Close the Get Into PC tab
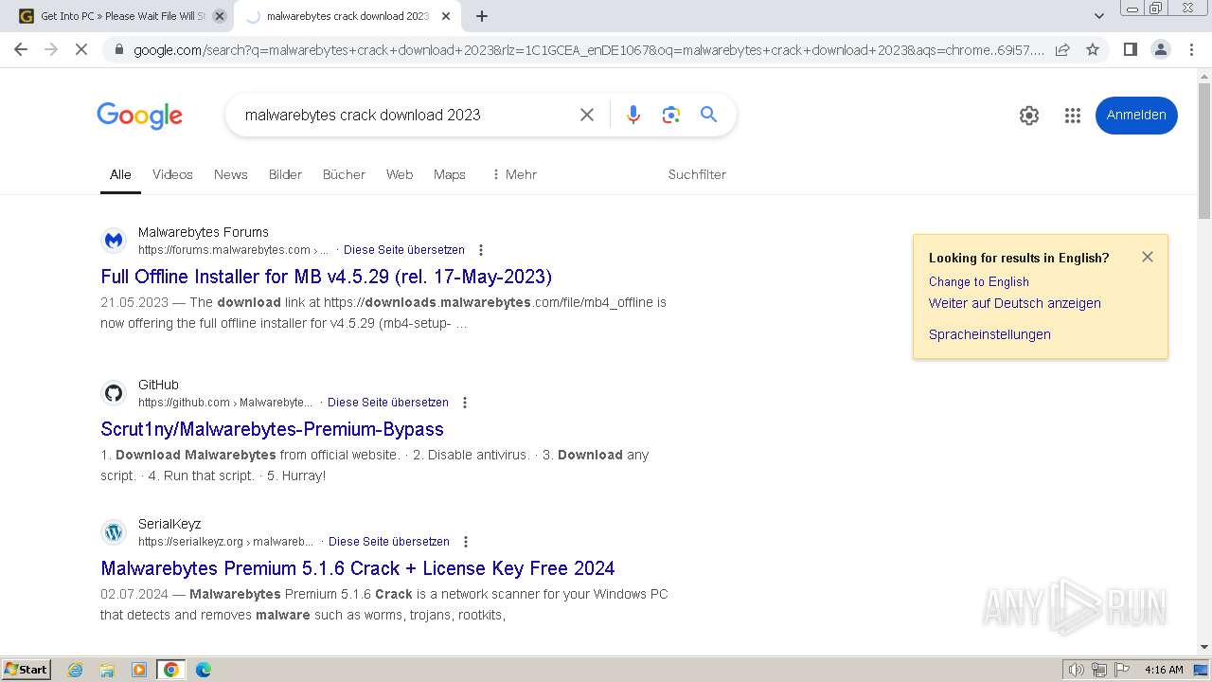This screenshot has height=682, width=1212. (219, 16)
